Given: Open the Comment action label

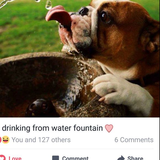Looking at the screenshot, I should (x=75, y=158).
